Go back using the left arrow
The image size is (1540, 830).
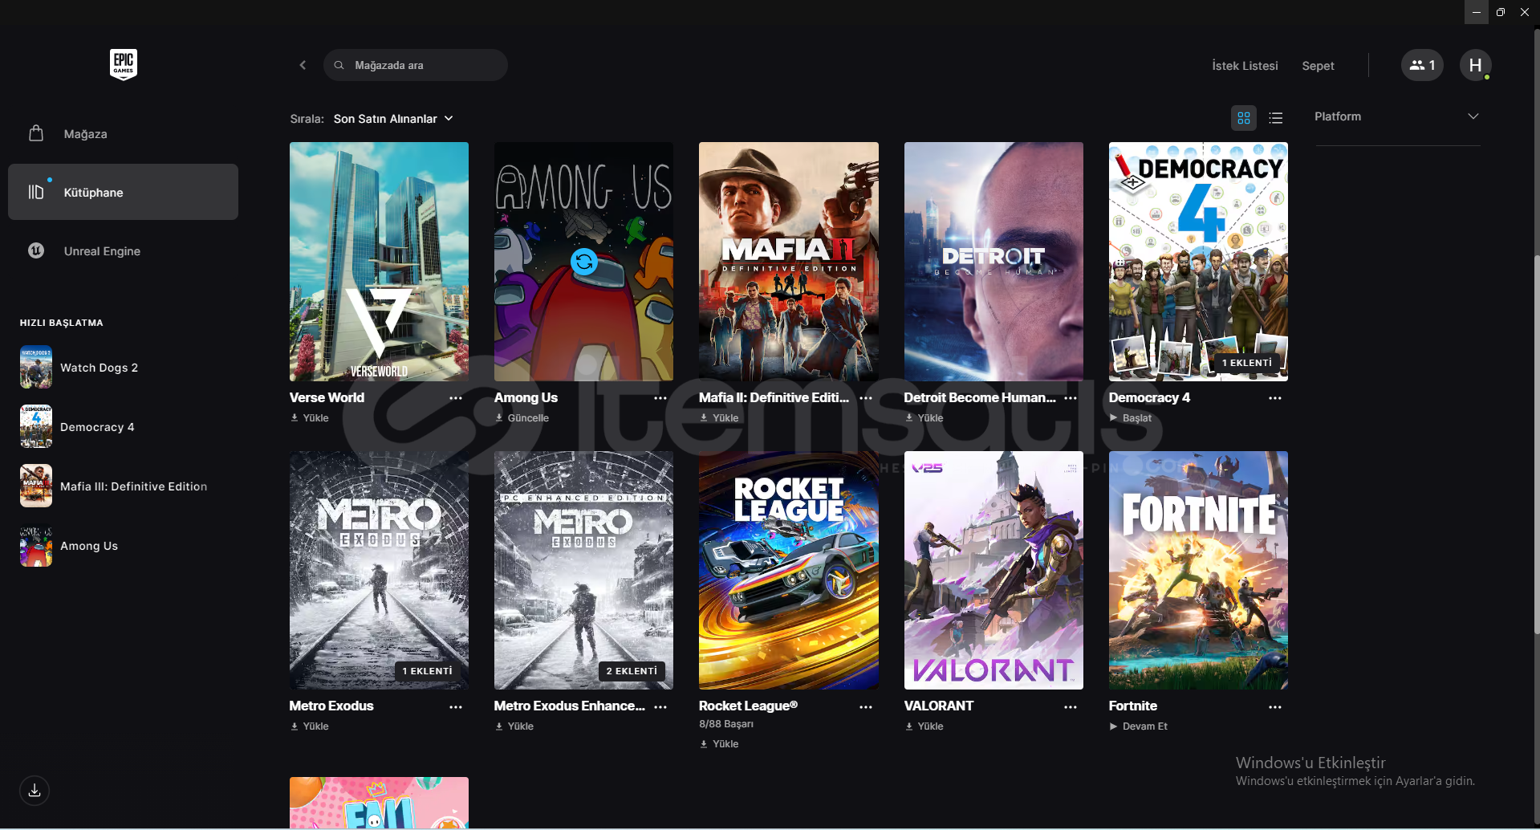pyautogui.click(x=303, y=65)
